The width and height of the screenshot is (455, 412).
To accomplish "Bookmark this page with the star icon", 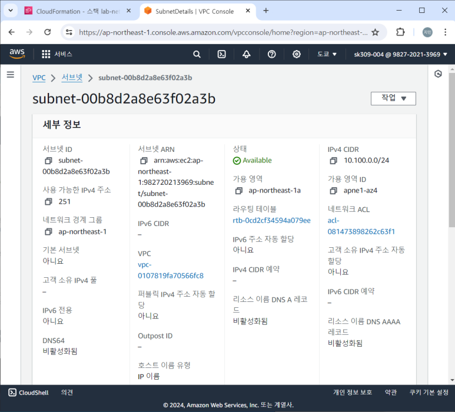I will click(x=375, y=32).
